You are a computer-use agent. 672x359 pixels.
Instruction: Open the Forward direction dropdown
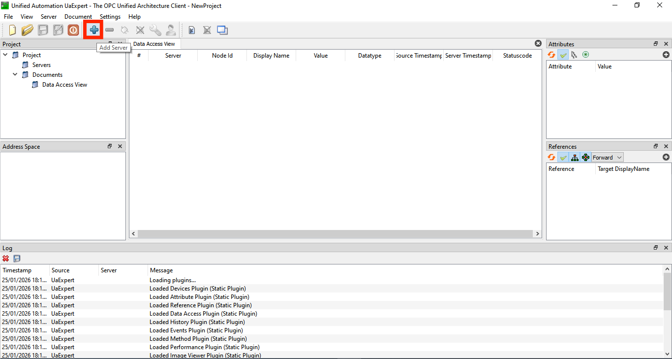click(x=607, y=158)
